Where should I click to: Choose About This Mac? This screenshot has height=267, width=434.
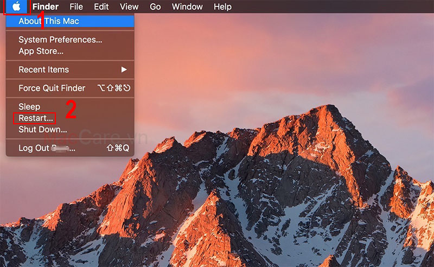tap(70, 21)
